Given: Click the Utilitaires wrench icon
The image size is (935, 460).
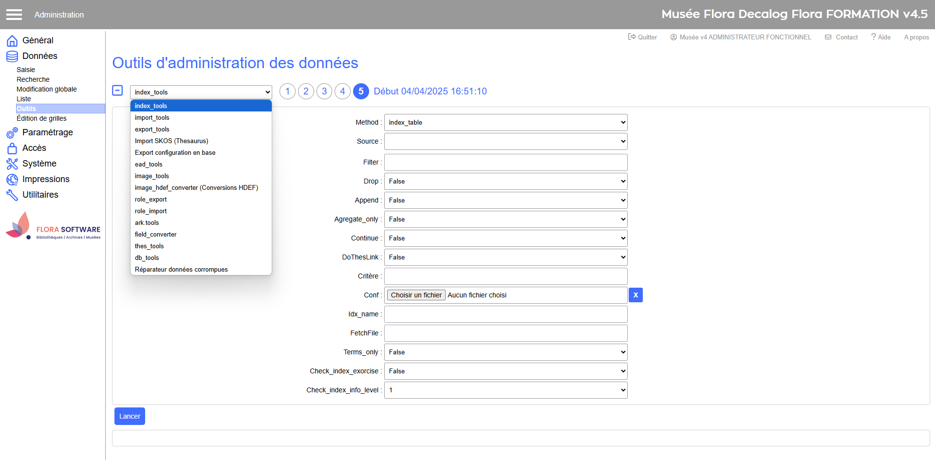Looking at the screenshot, I should click(12, 195).
